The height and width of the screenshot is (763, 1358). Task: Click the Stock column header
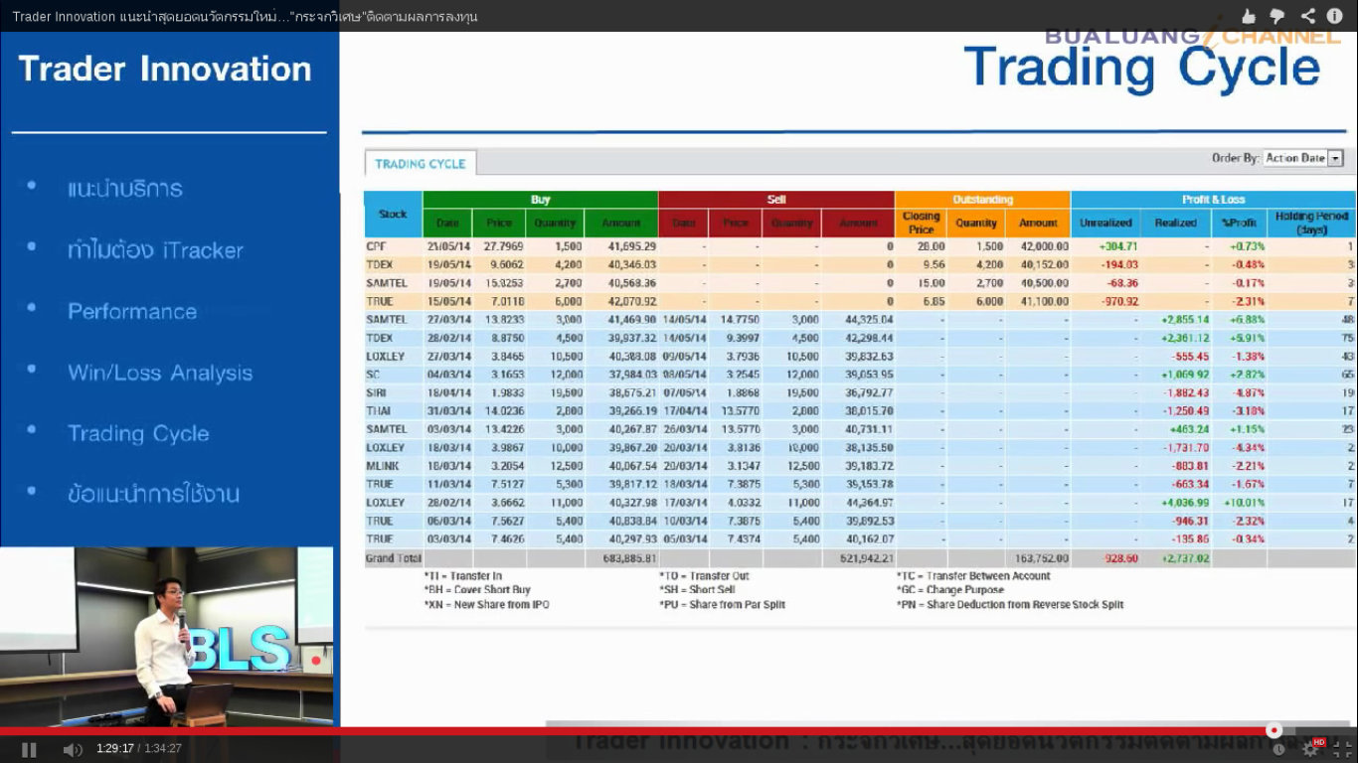point(393,215)
